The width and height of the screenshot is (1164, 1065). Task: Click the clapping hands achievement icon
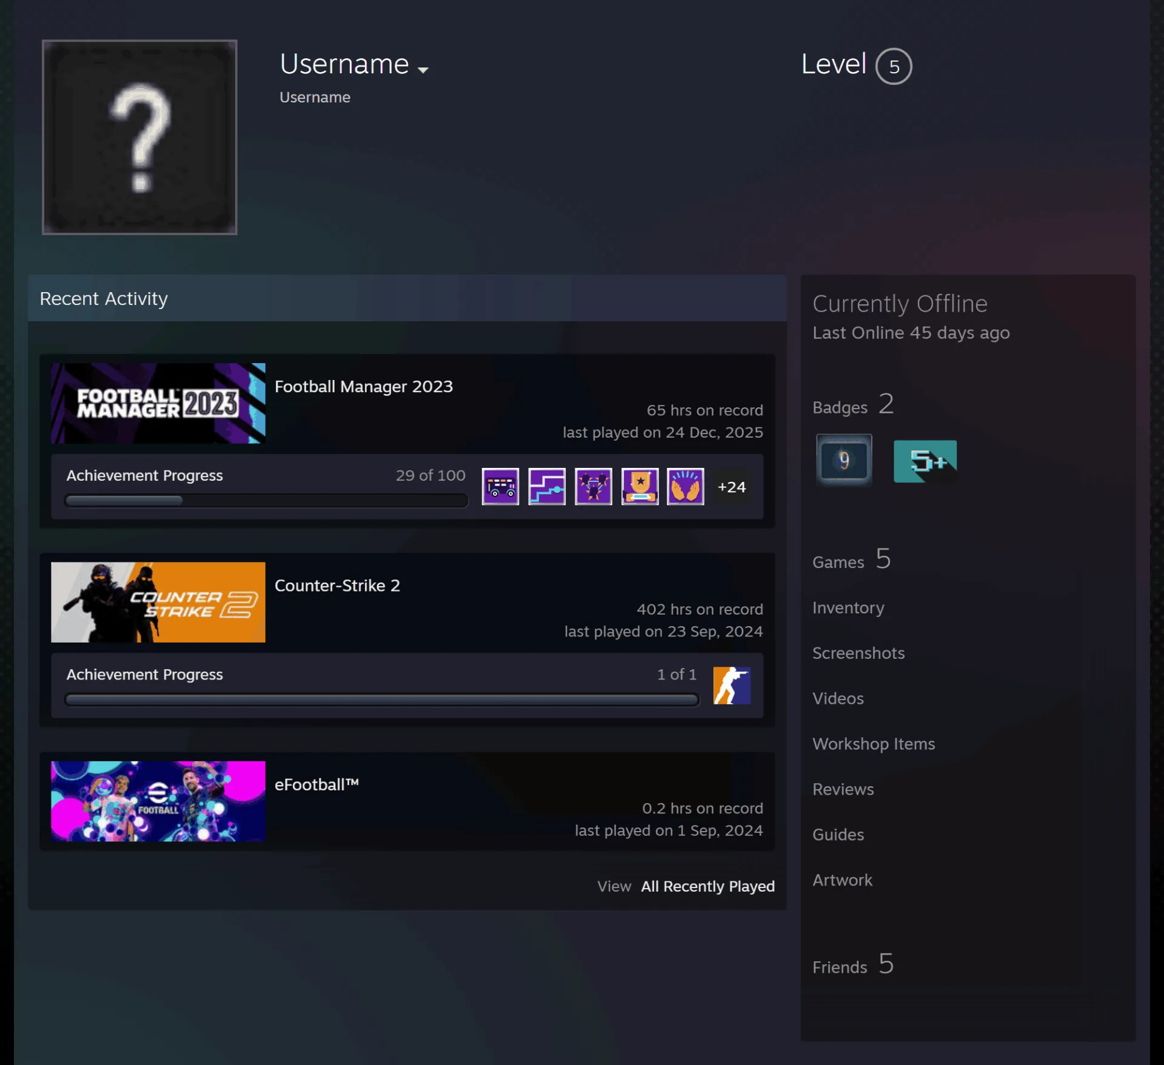pos(686,486)
